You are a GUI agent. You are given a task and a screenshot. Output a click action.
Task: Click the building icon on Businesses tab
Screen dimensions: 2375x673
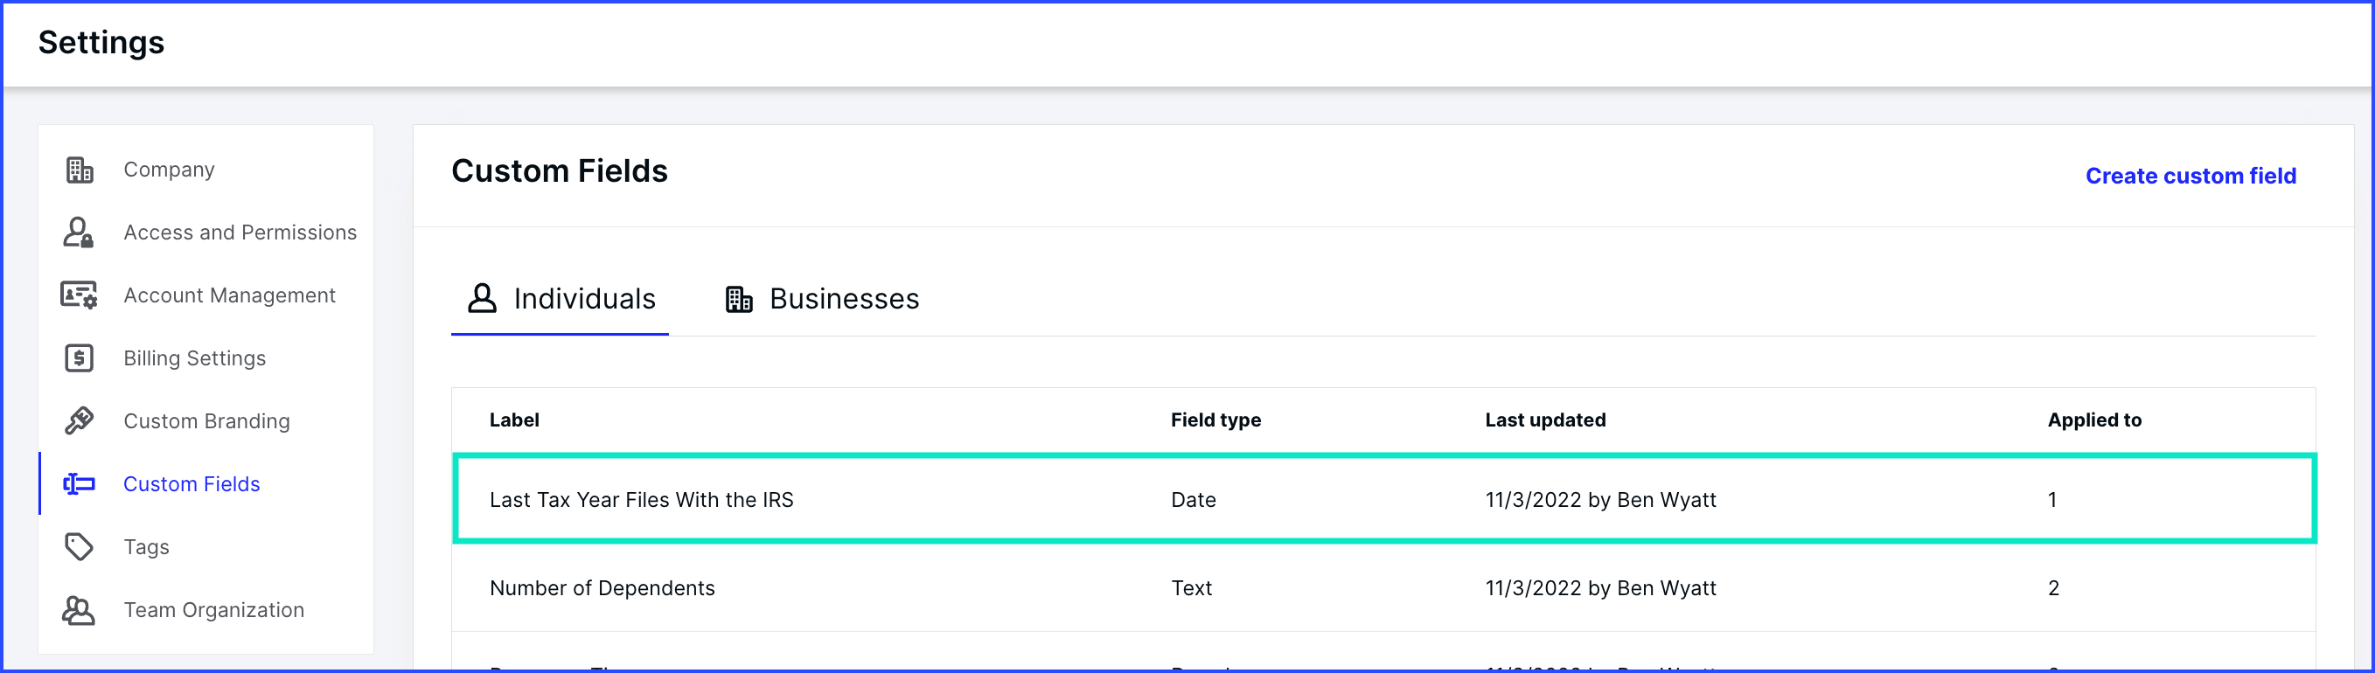tap(739, 299)
